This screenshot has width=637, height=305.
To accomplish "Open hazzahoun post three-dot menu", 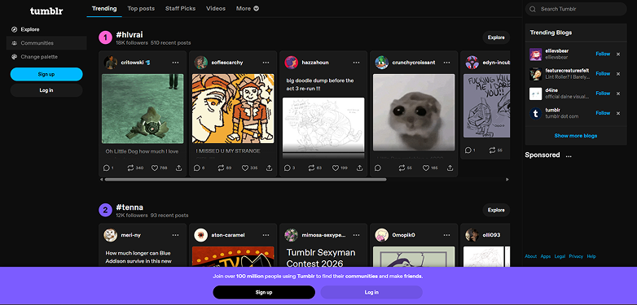I will [356, 63].
